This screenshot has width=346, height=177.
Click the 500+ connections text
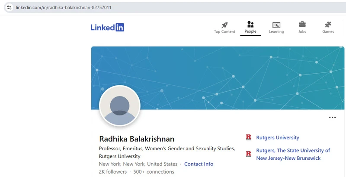point(154,172)
